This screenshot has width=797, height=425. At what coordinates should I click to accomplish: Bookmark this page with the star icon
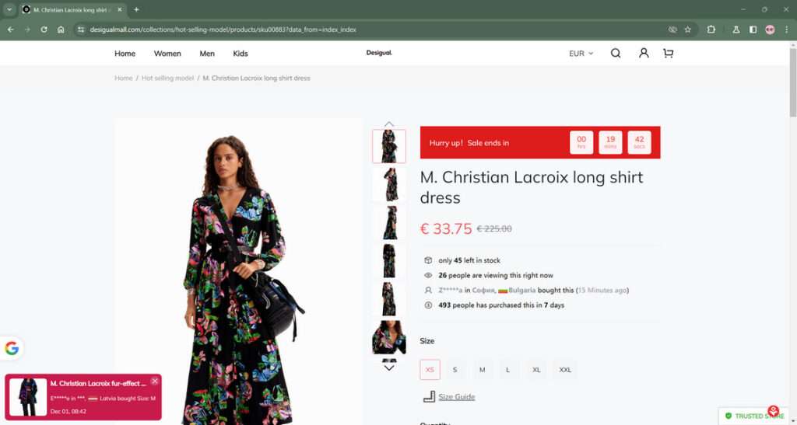pyautogui.click(x=688, y=30)
